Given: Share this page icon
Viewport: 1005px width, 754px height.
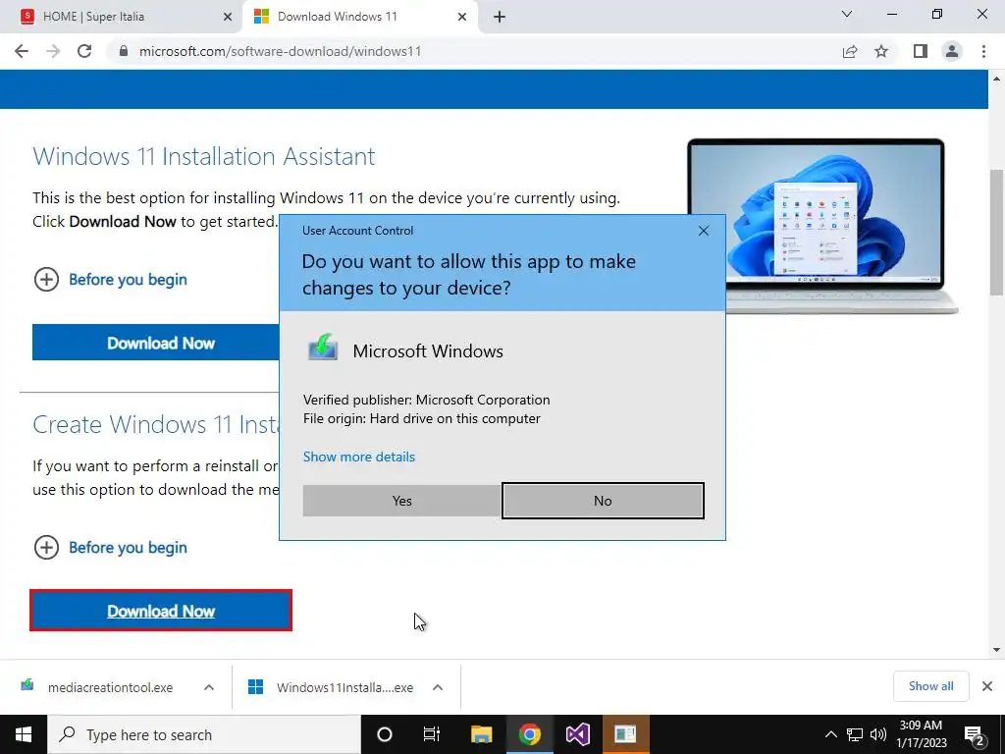Looking at the screenshot, I should [x=850, y=51].
